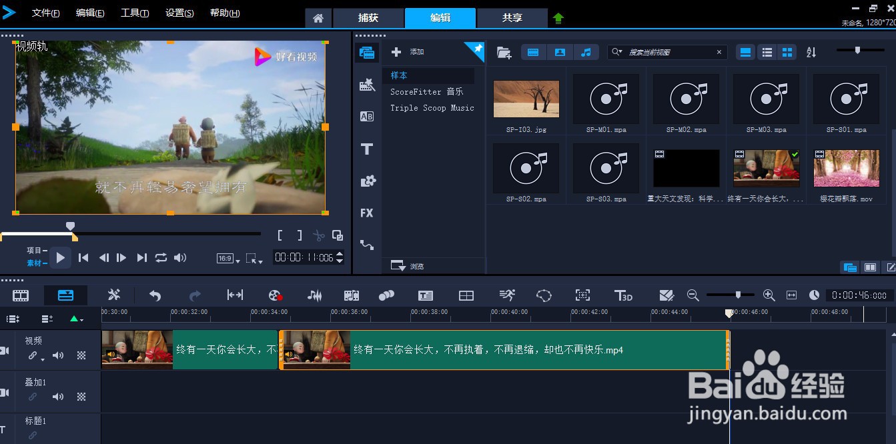Image resolution: width=896 pixels, height=444 pixels.
Task: Expand the 浏览 browse panel
Action: 408,266
